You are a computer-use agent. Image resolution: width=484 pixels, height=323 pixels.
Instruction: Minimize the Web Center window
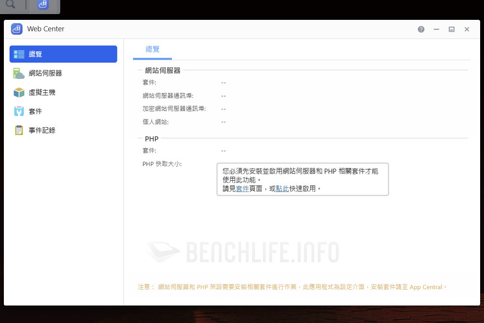coord(436,29)
